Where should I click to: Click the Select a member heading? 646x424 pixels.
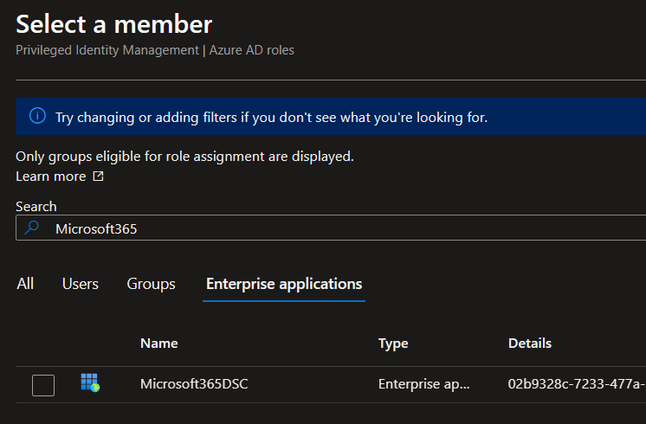(x=114, y=24)
